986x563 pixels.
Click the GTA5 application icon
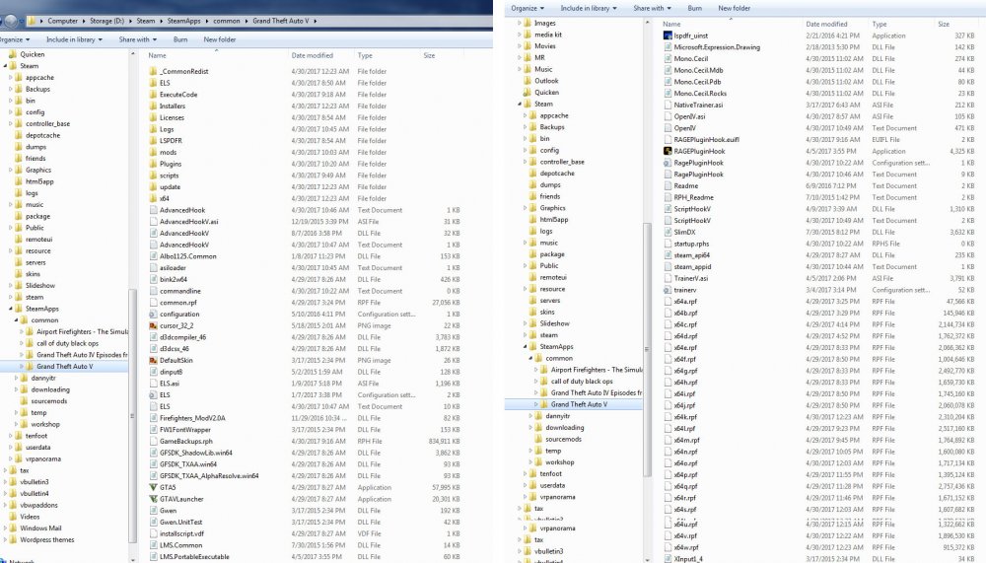[x=153, y=487]
